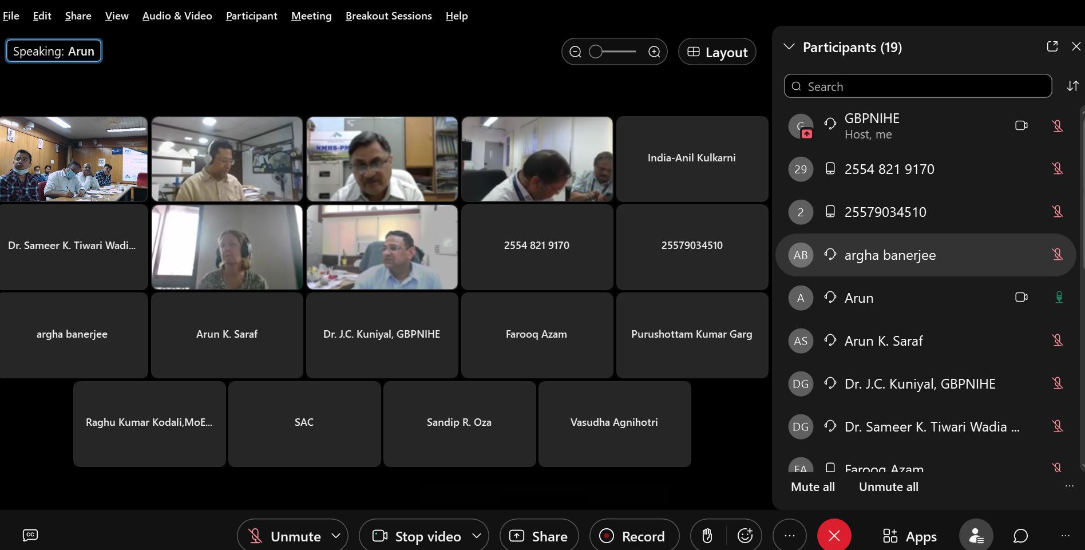Raise hand using the hand icon
Screen dimensions: 1085x550
point(707,536)
